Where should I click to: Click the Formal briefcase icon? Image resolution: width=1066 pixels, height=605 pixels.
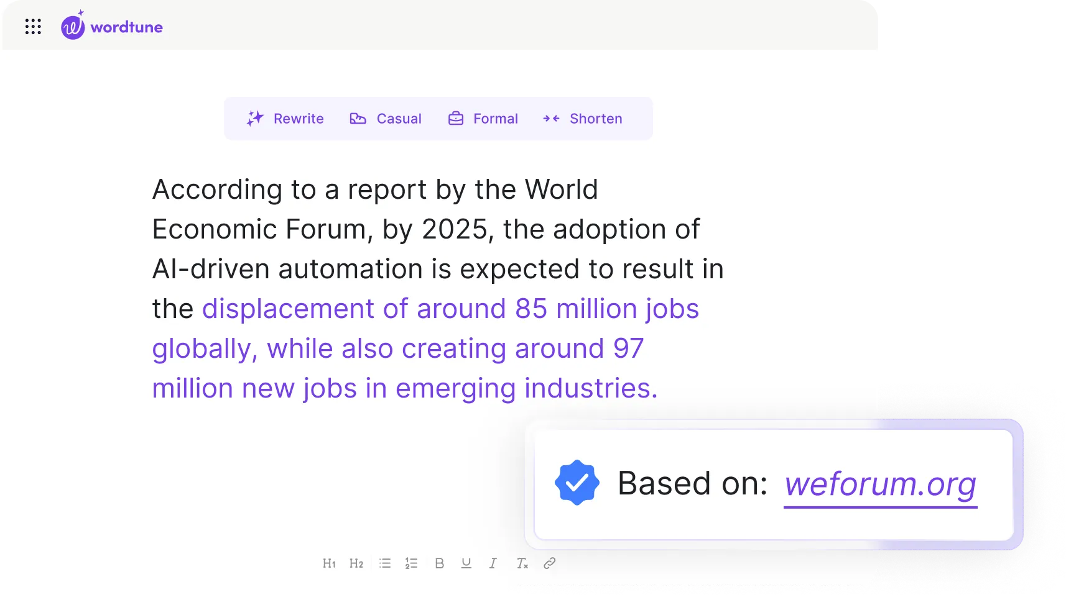coord(456,118)
